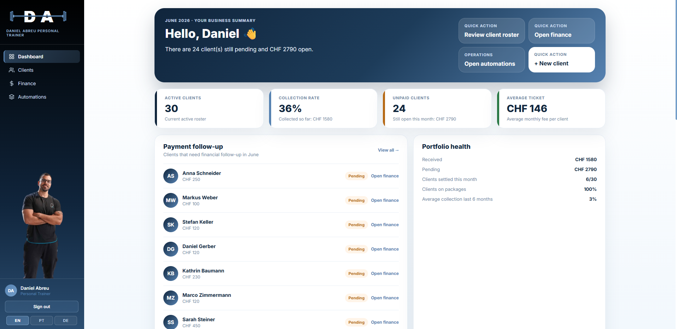Click Kathrin Baumann's KB avatar
677x329 pixels.
tap(171, 274)
